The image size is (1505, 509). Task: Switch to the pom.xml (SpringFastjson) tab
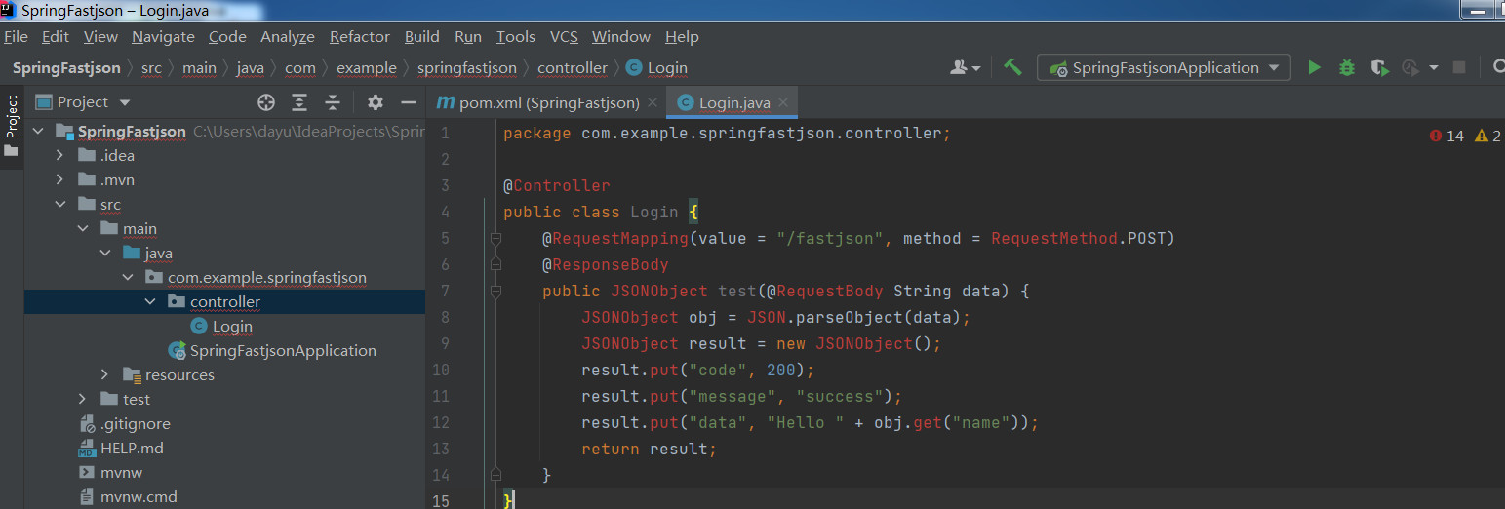[548, 102]
